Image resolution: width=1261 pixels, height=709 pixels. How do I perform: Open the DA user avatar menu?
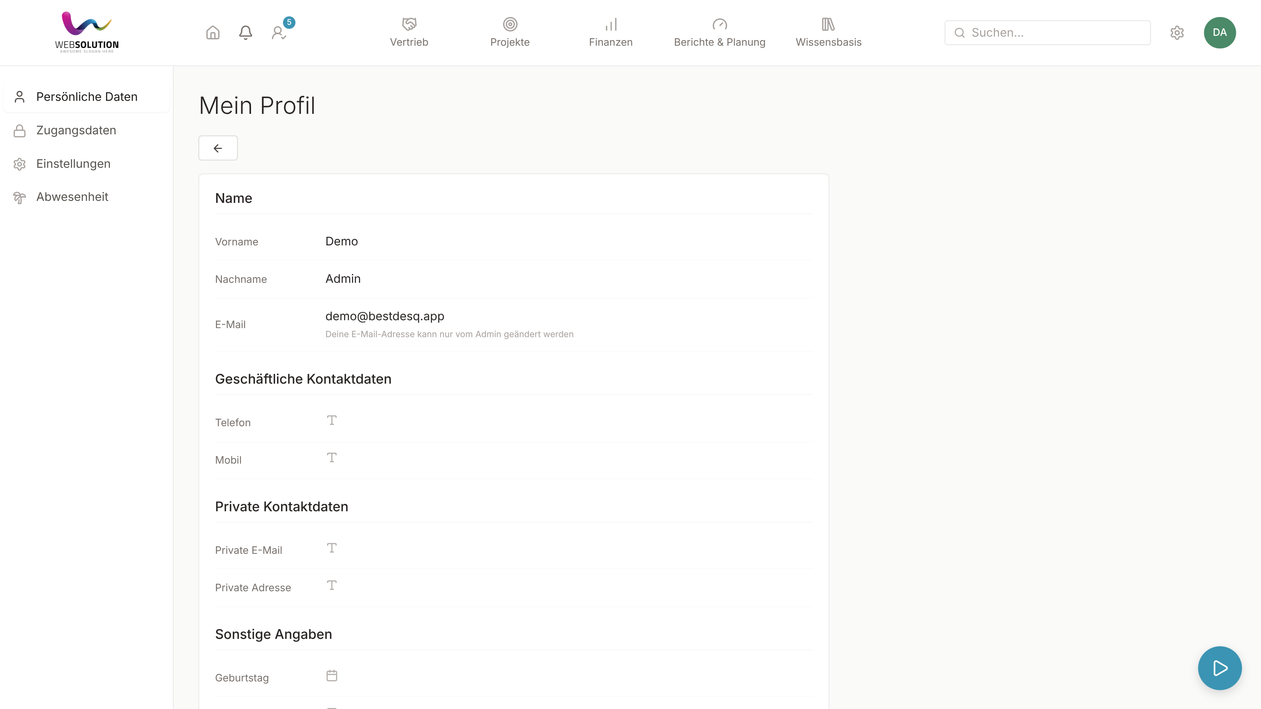(1219, 33)
